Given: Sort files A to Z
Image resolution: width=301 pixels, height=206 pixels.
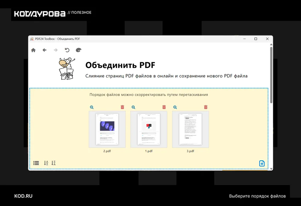Looking at the screenshot, I should coord(46,163).
